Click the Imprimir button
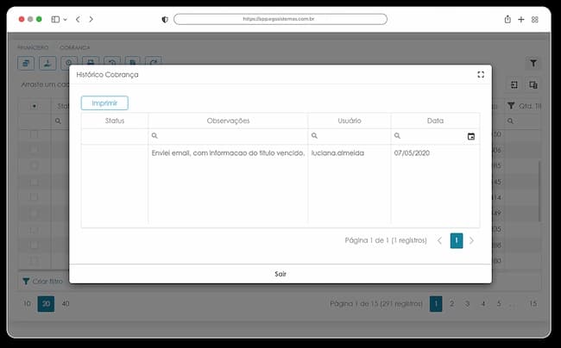This screenshot has width=561, height=348. coord(104,103)
